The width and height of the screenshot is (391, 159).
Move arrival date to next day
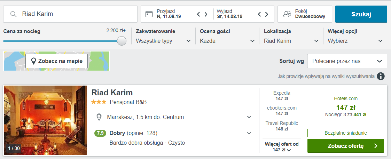pos(206,14)
